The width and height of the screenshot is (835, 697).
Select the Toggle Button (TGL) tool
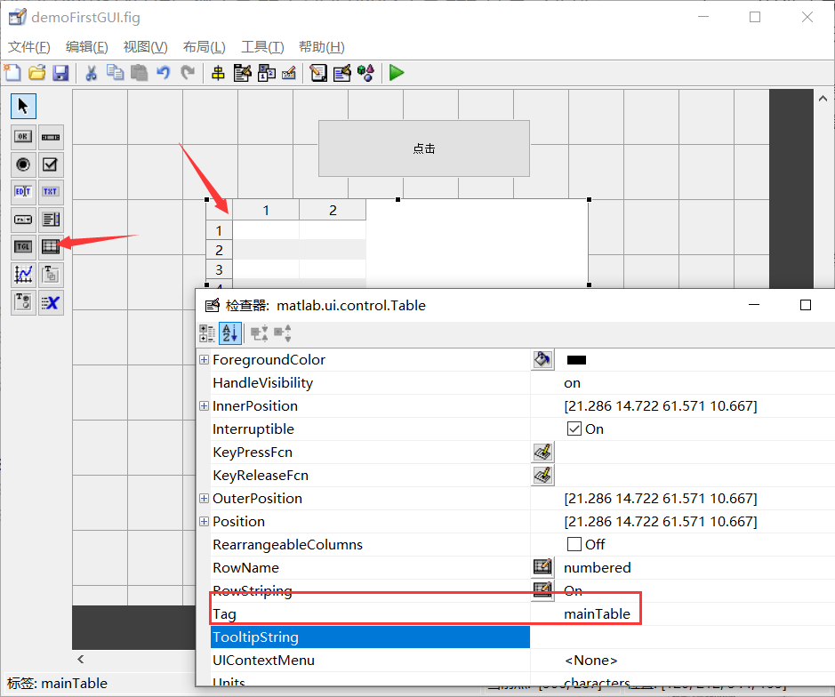(23, 247)
